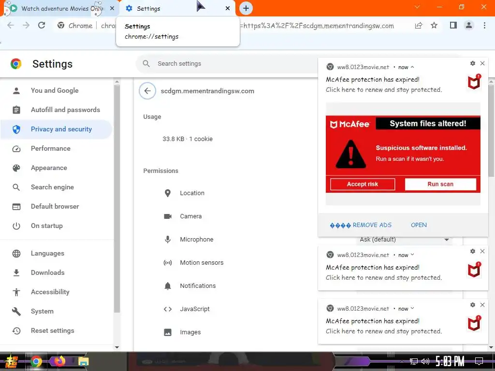The width and height of the screenshot is (495, 371).
Task: Click REMOVE ADS notification action
Action: tap(361, 225)
